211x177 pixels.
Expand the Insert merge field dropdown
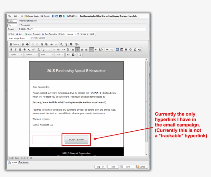[x=29, y=38]
